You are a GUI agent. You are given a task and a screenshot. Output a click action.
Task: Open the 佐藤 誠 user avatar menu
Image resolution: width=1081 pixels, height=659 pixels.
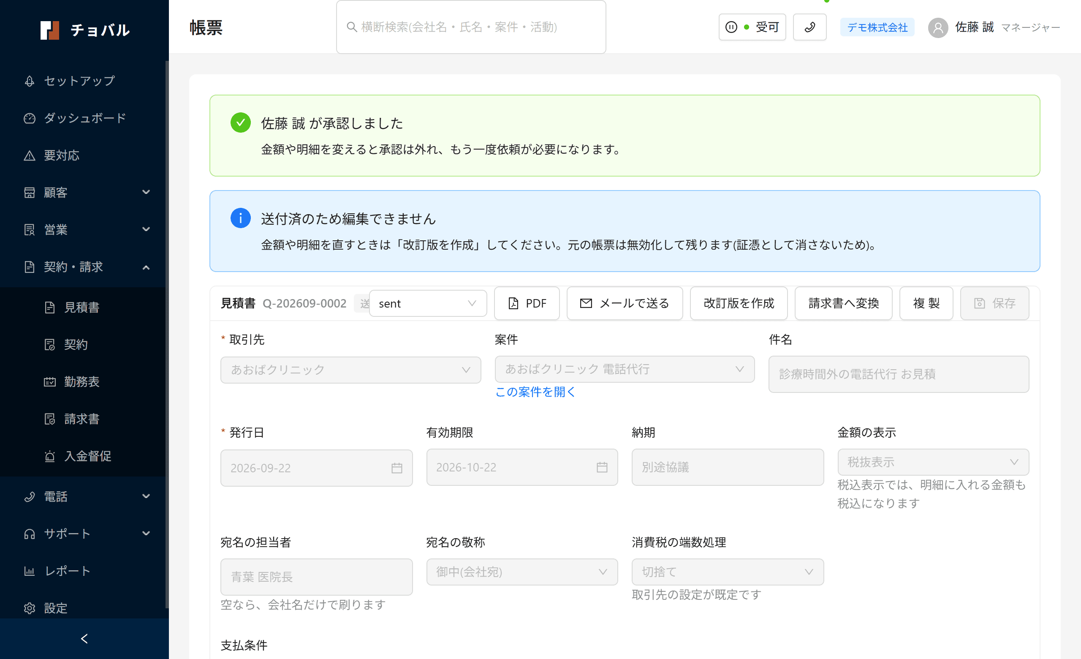938,27
